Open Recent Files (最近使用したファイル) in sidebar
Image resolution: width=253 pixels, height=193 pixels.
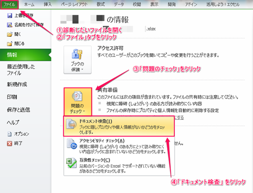[x=21, y=70]
